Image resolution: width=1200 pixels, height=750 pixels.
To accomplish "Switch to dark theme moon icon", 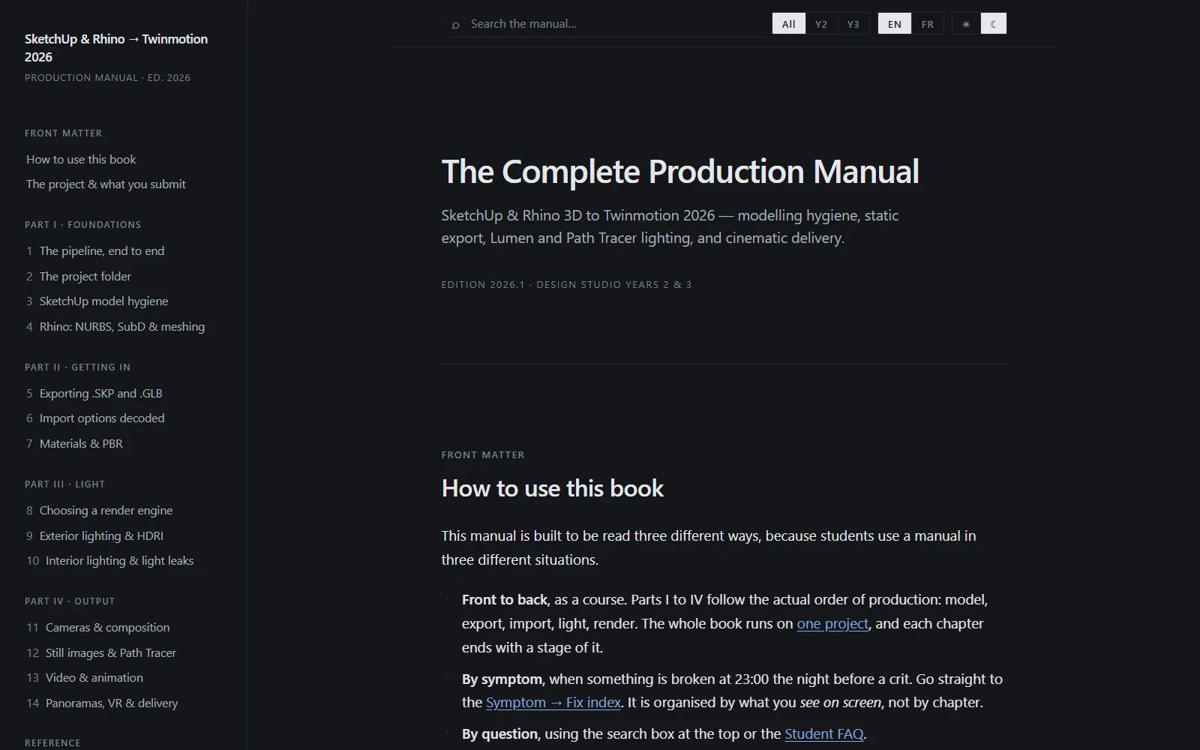I will [993, 24].
